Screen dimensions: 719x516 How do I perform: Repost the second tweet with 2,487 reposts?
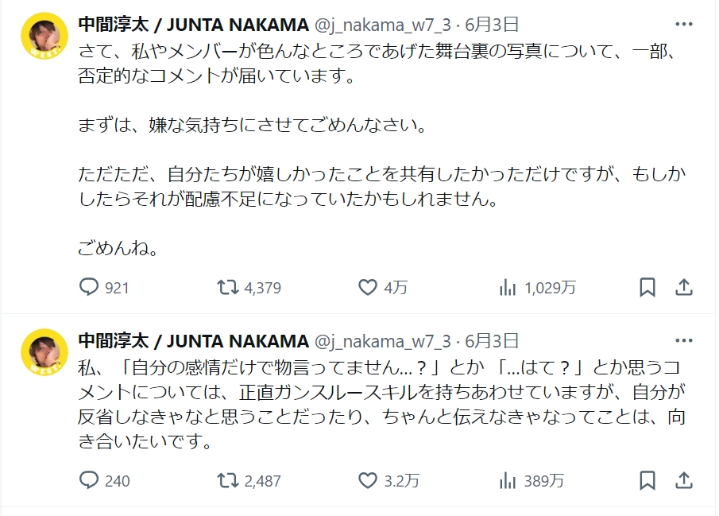click(x=228, y=480)
